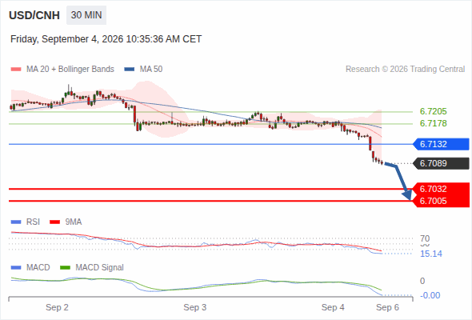Toggle the MACD legend entry
The image size is (472, 320).
point(30,267)
